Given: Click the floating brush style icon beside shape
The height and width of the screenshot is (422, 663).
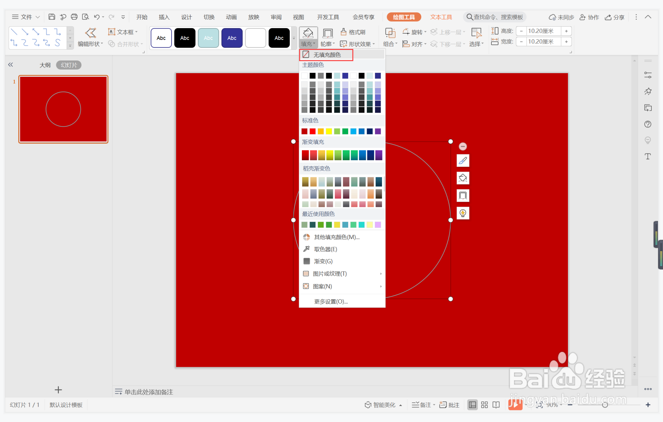Looking at the screenshot, I should tap(463, 161).
